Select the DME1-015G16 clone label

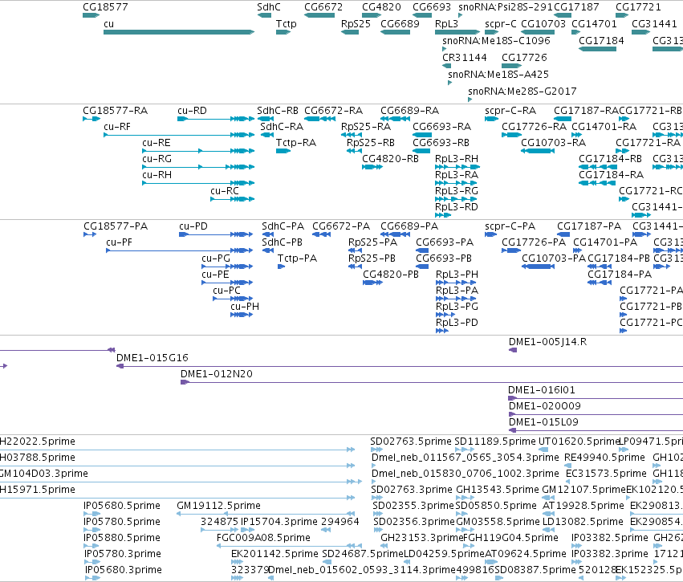click(152, 358)
